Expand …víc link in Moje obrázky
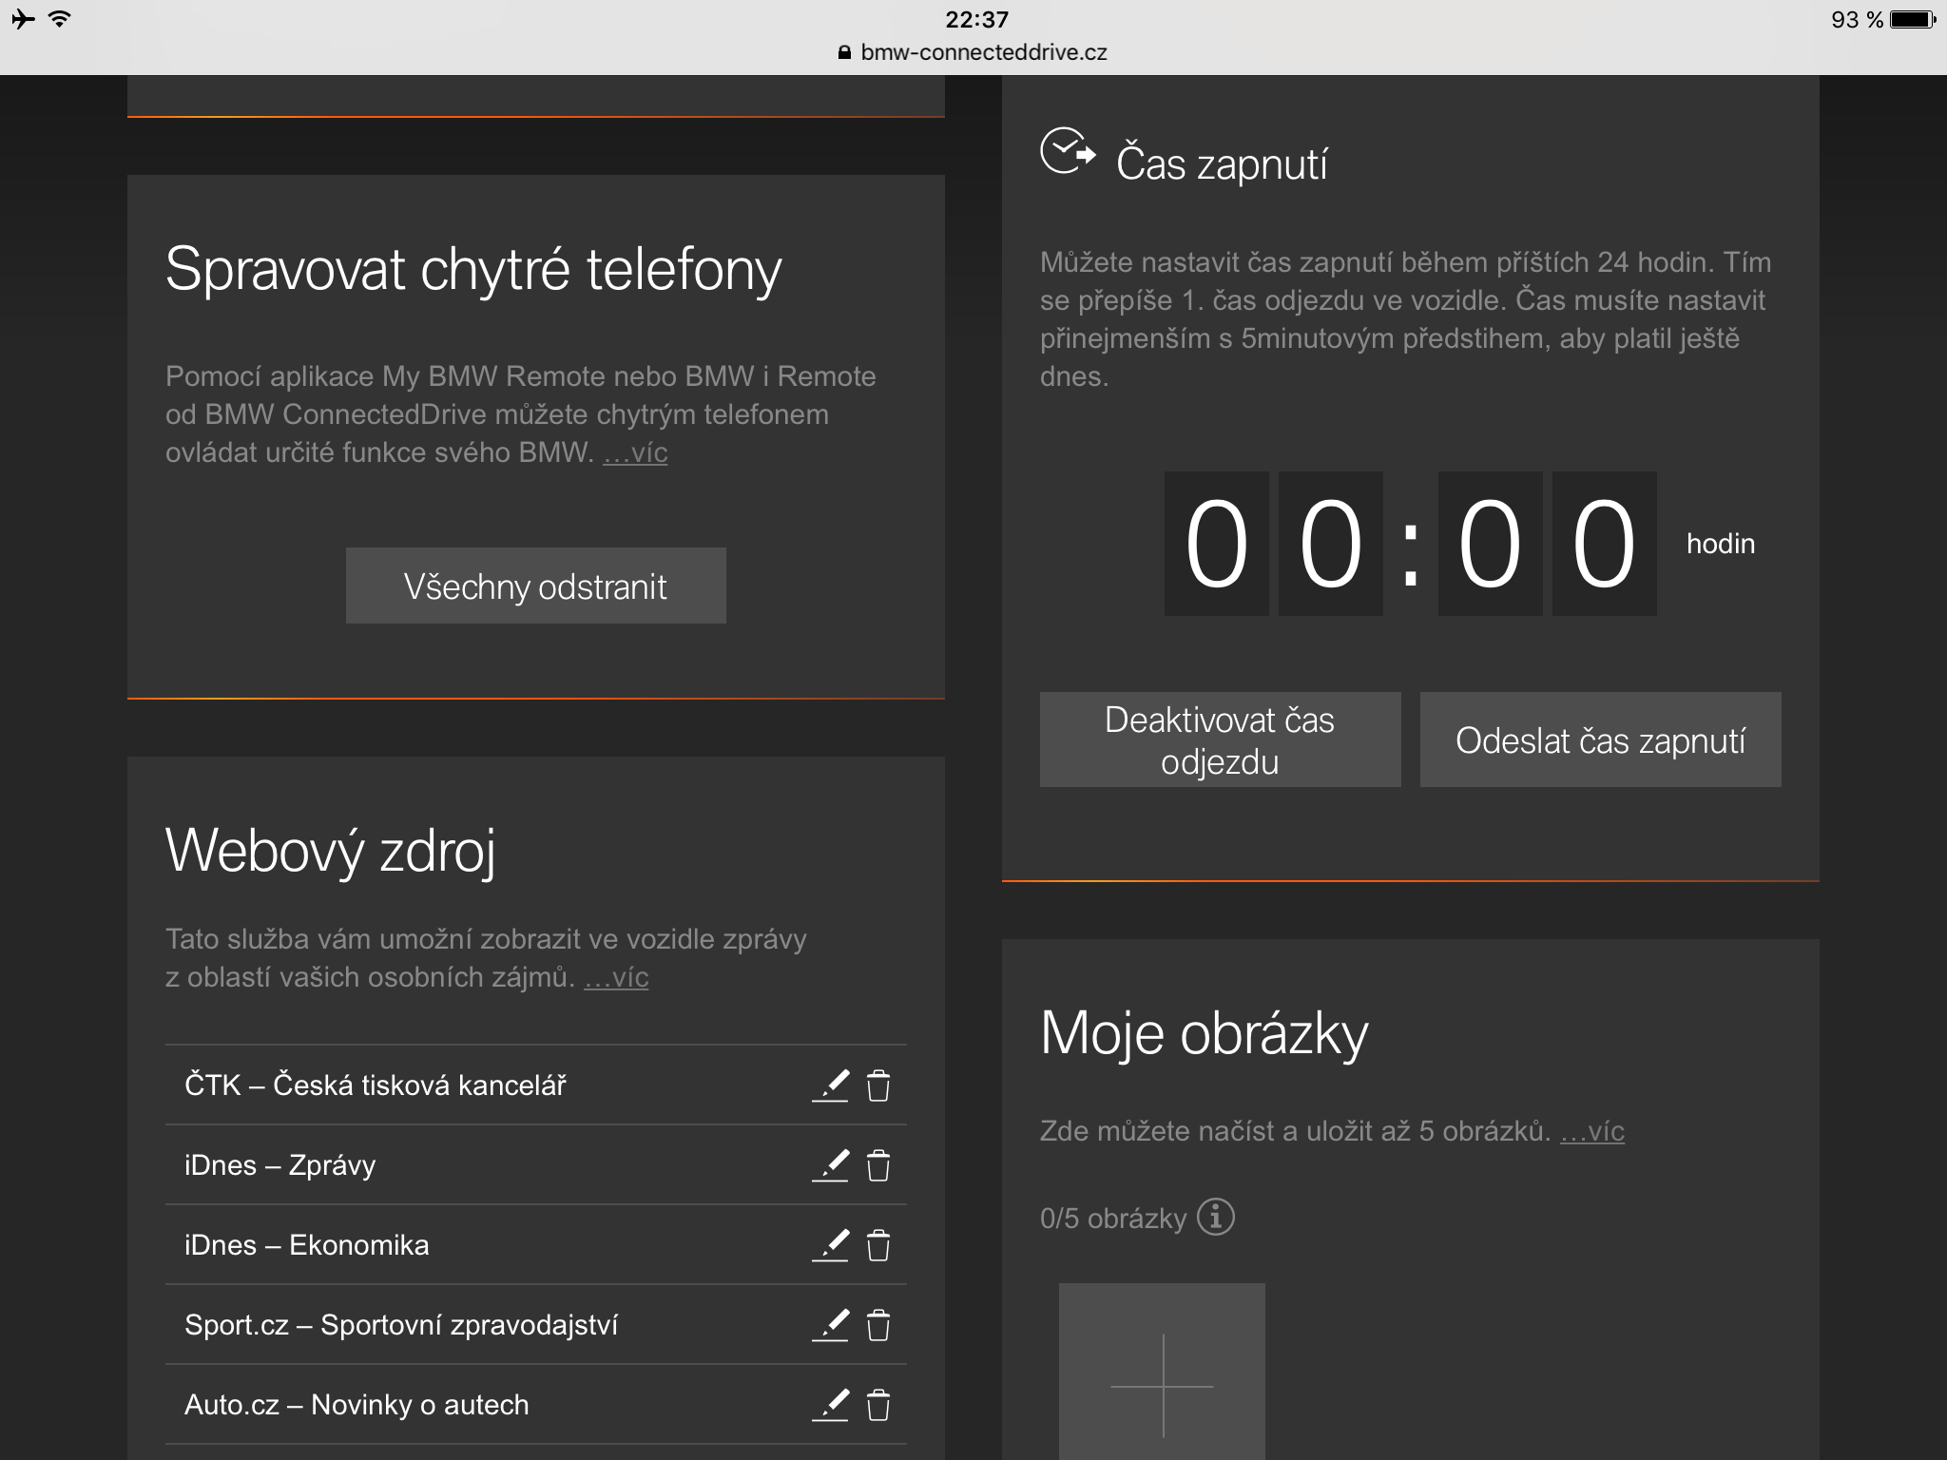This screenshot has height=1460, width=1947. (1592, 1131)
